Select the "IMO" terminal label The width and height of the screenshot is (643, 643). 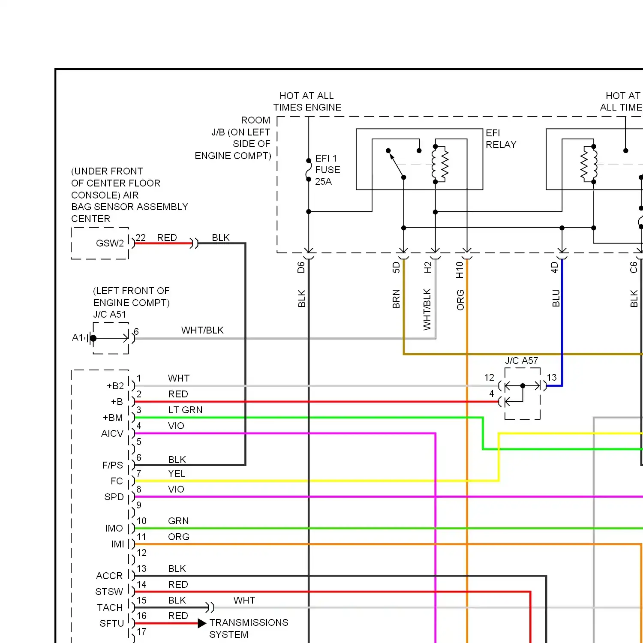click(x=114, y=528)
